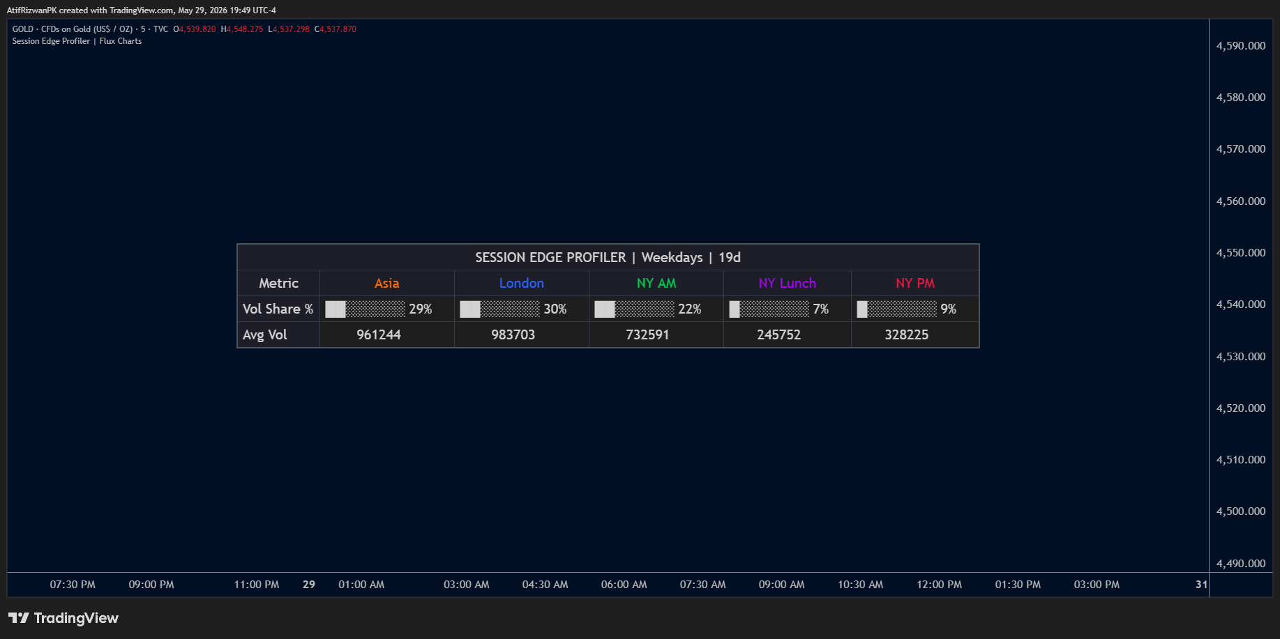Select the NY AM session header
This screenshot has height=639, width=1280.
point(656,283)
